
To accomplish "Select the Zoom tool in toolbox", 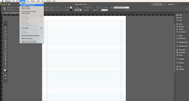I will (x=5, y=66).
